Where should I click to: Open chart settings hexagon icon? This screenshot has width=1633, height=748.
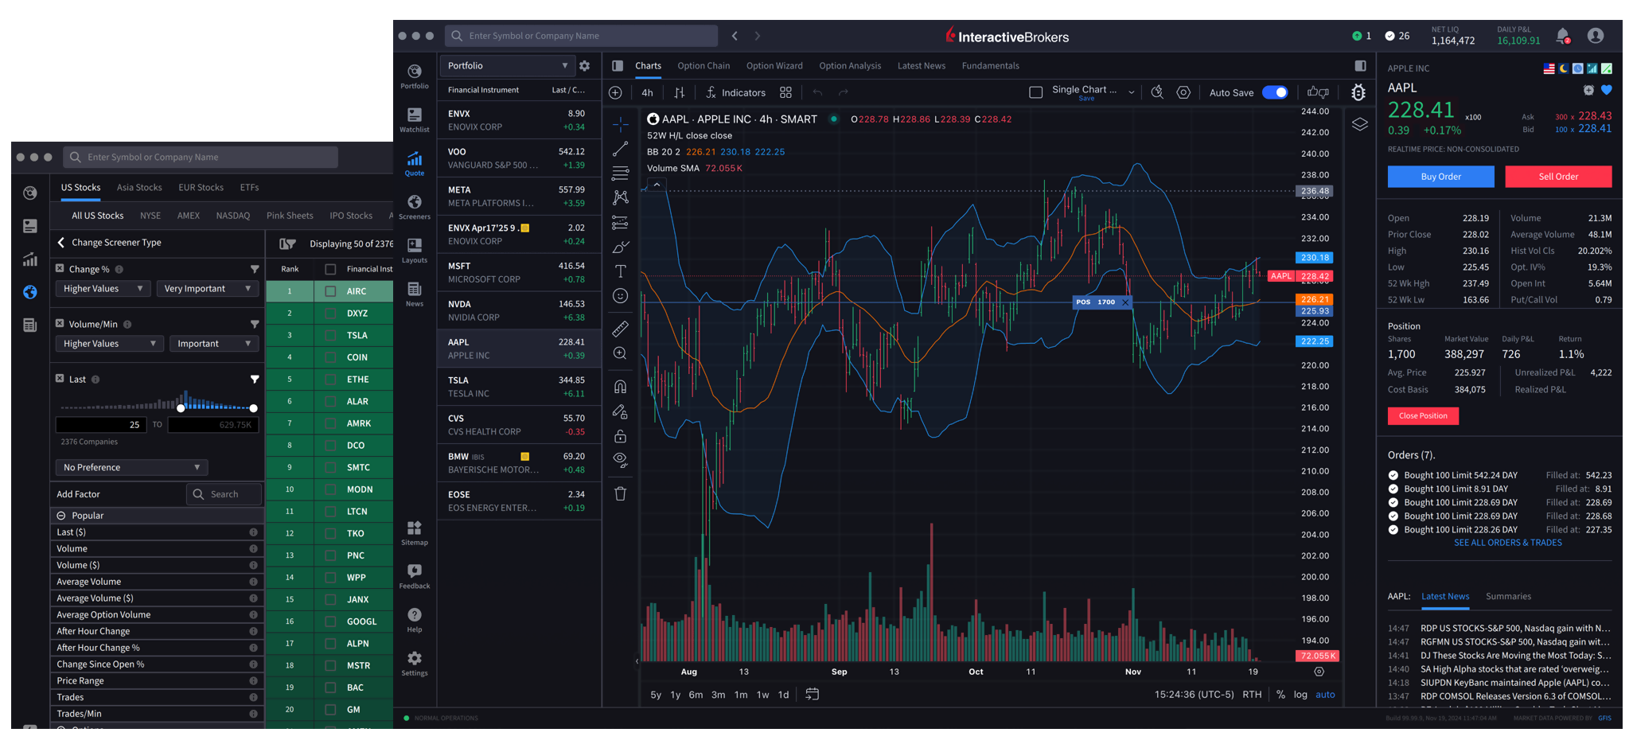[1184, 93]
